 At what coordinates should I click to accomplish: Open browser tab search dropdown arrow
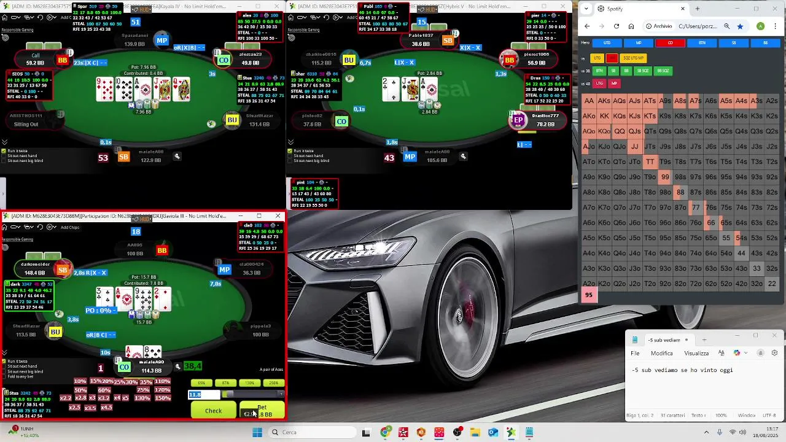tap(586, 9)
